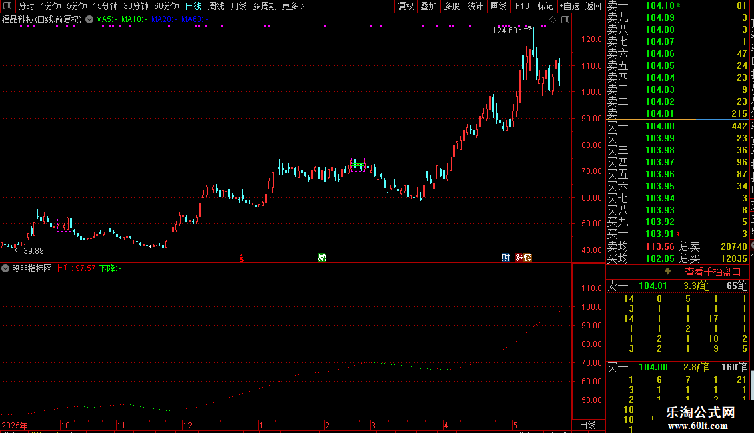Open the 复权 adjustment menu
754x433 pixels.
click(x=406, y=6)
